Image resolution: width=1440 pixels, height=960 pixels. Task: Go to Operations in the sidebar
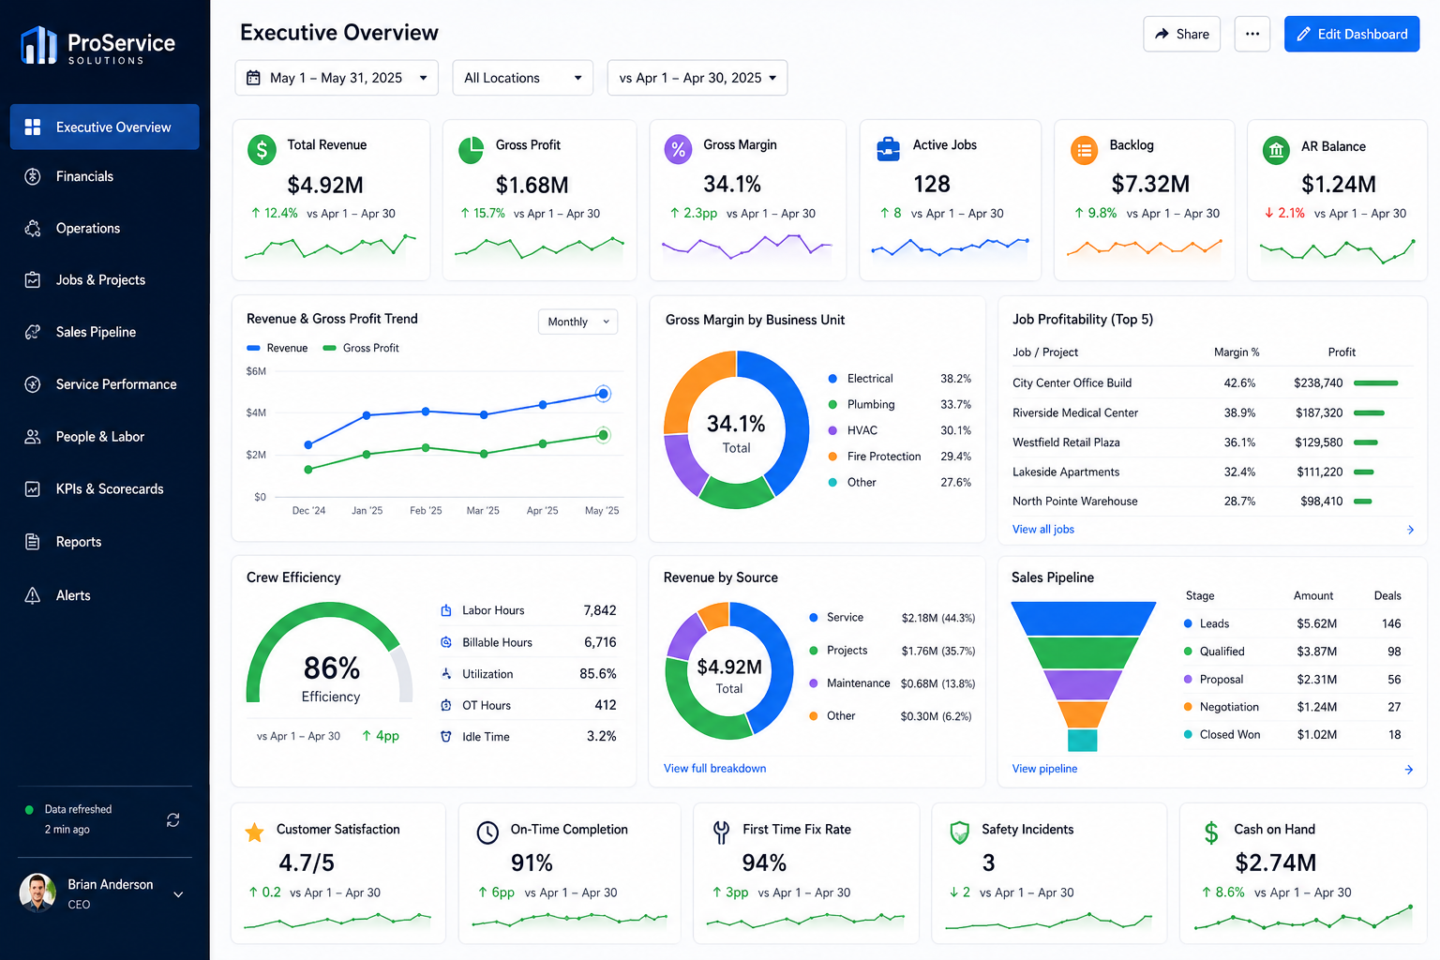coord(105,228)
